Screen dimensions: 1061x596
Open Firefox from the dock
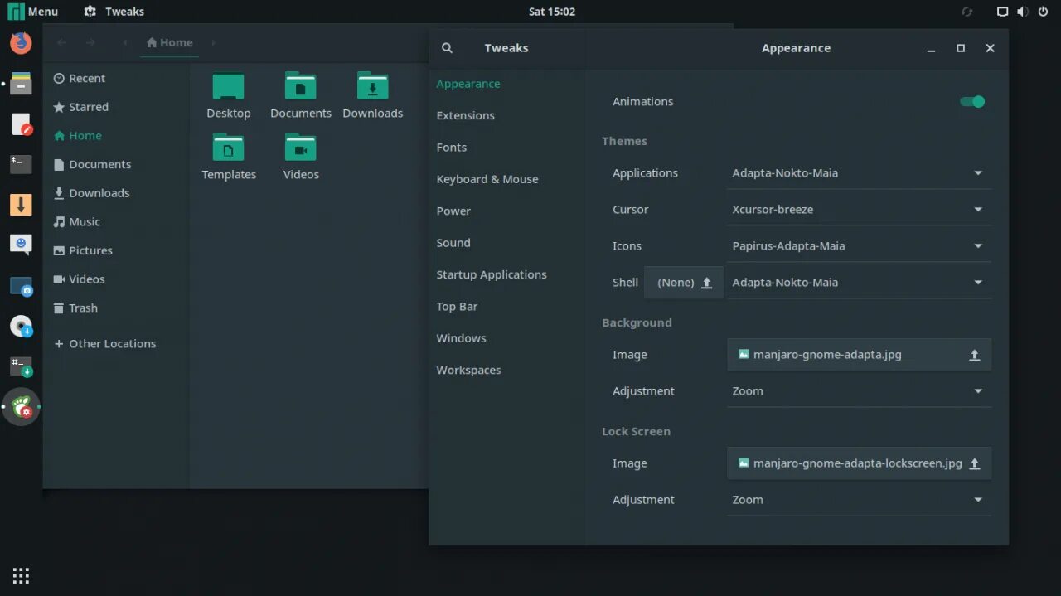pos(21,42)
